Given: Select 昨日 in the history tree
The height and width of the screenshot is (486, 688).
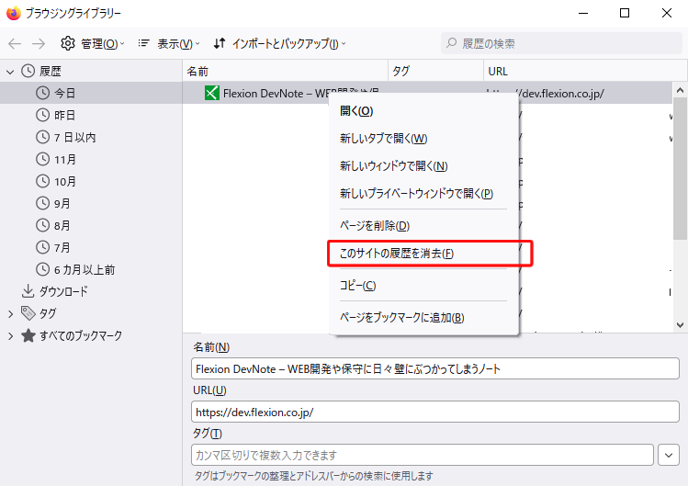Looking at the screenshot, I should 64,115.
